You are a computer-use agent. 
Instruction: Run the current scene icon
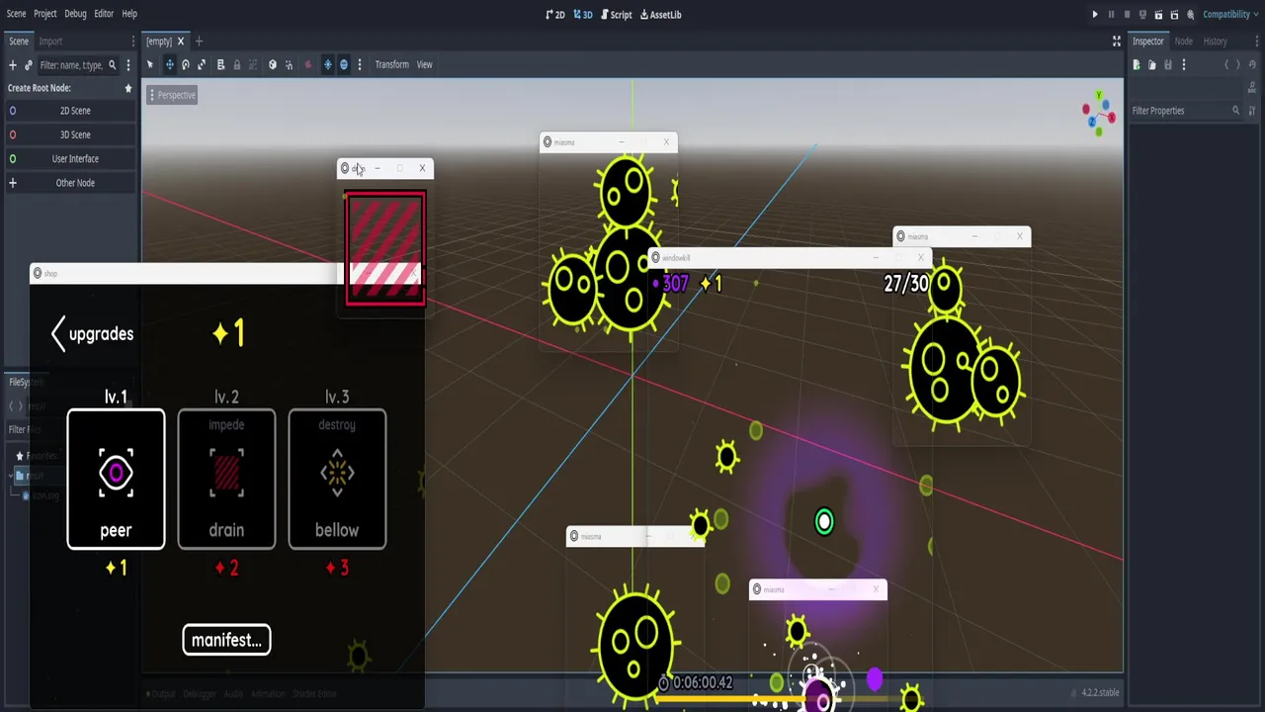pos(1158,15)
